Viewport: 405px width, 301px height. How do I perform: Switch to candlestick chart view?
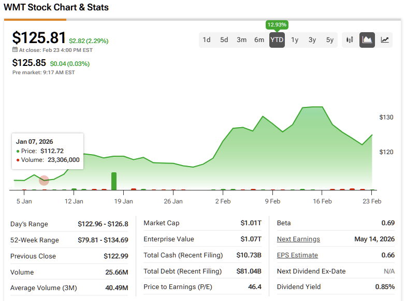pos(350,40)
